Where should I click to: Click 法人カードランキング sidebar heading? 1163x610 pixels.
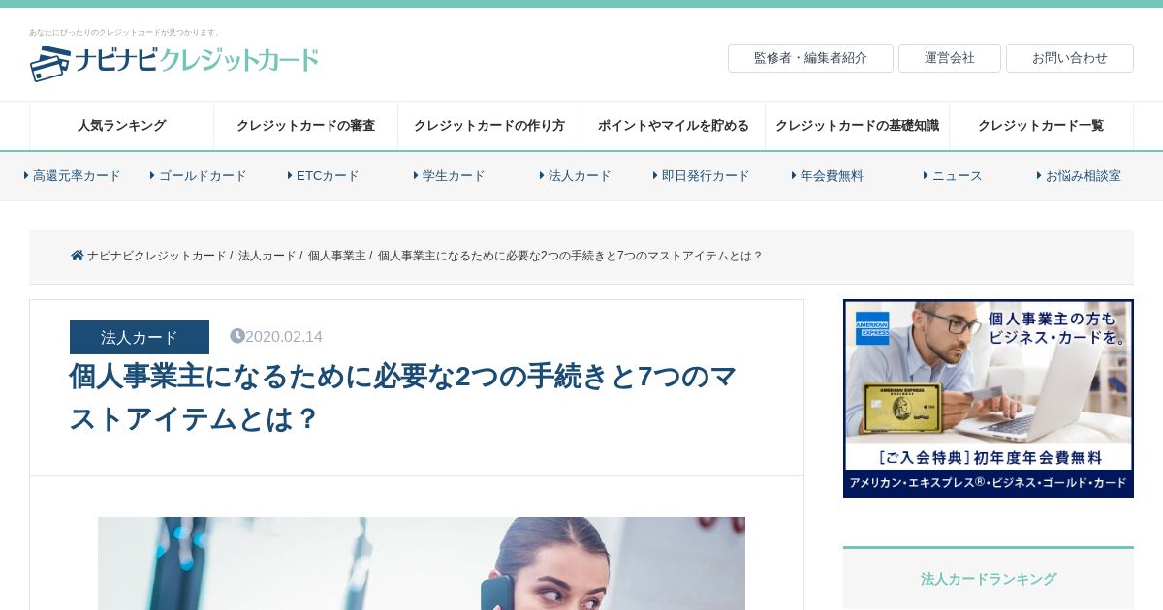989,579
